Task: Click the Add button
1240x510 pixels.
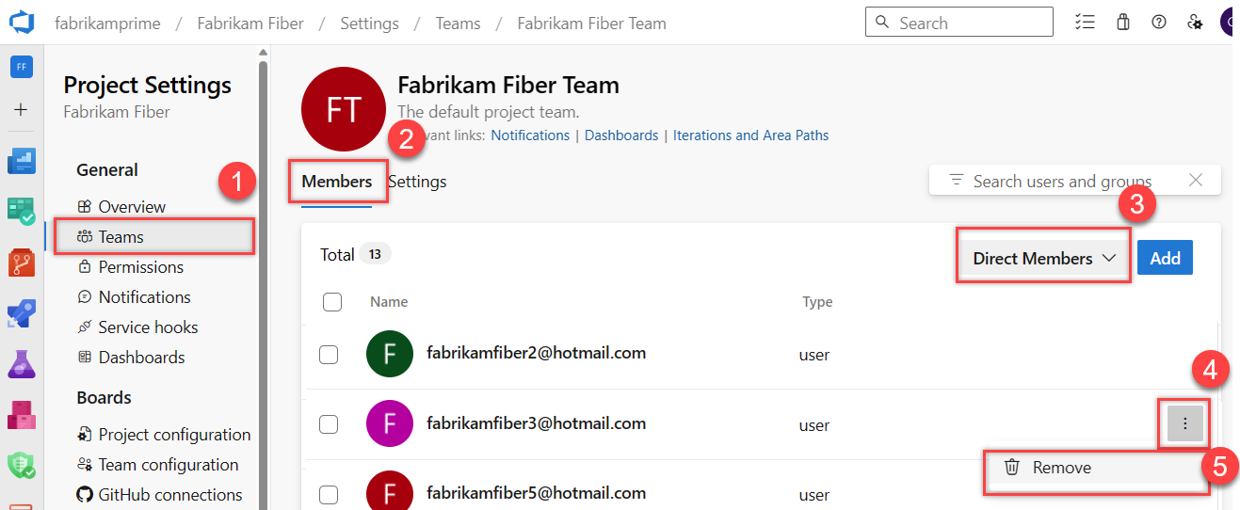Action: point(1165,258)
